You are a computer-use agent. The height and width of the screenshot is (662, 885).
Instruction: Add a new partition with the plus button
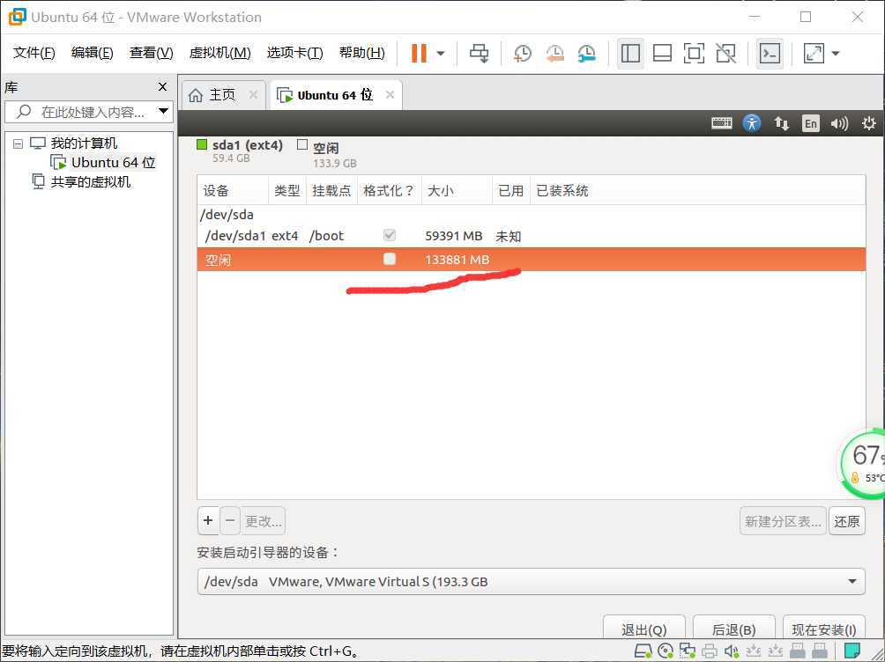[x=208, y=520]
